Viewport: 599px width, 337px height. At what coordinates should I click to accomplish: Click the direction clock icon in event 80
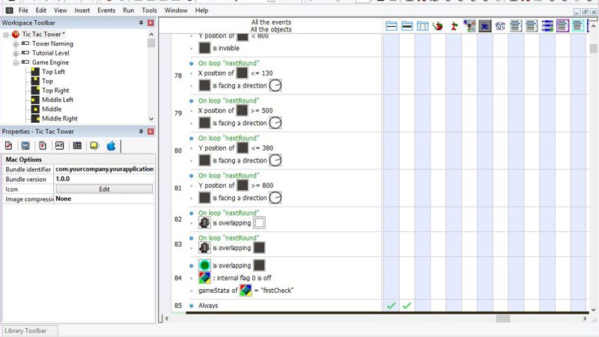[275, 160]
